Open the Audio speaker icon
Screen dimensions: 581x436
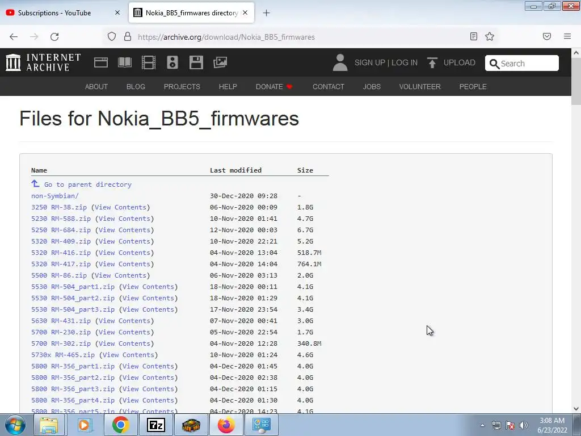click(x=172, y=62)
